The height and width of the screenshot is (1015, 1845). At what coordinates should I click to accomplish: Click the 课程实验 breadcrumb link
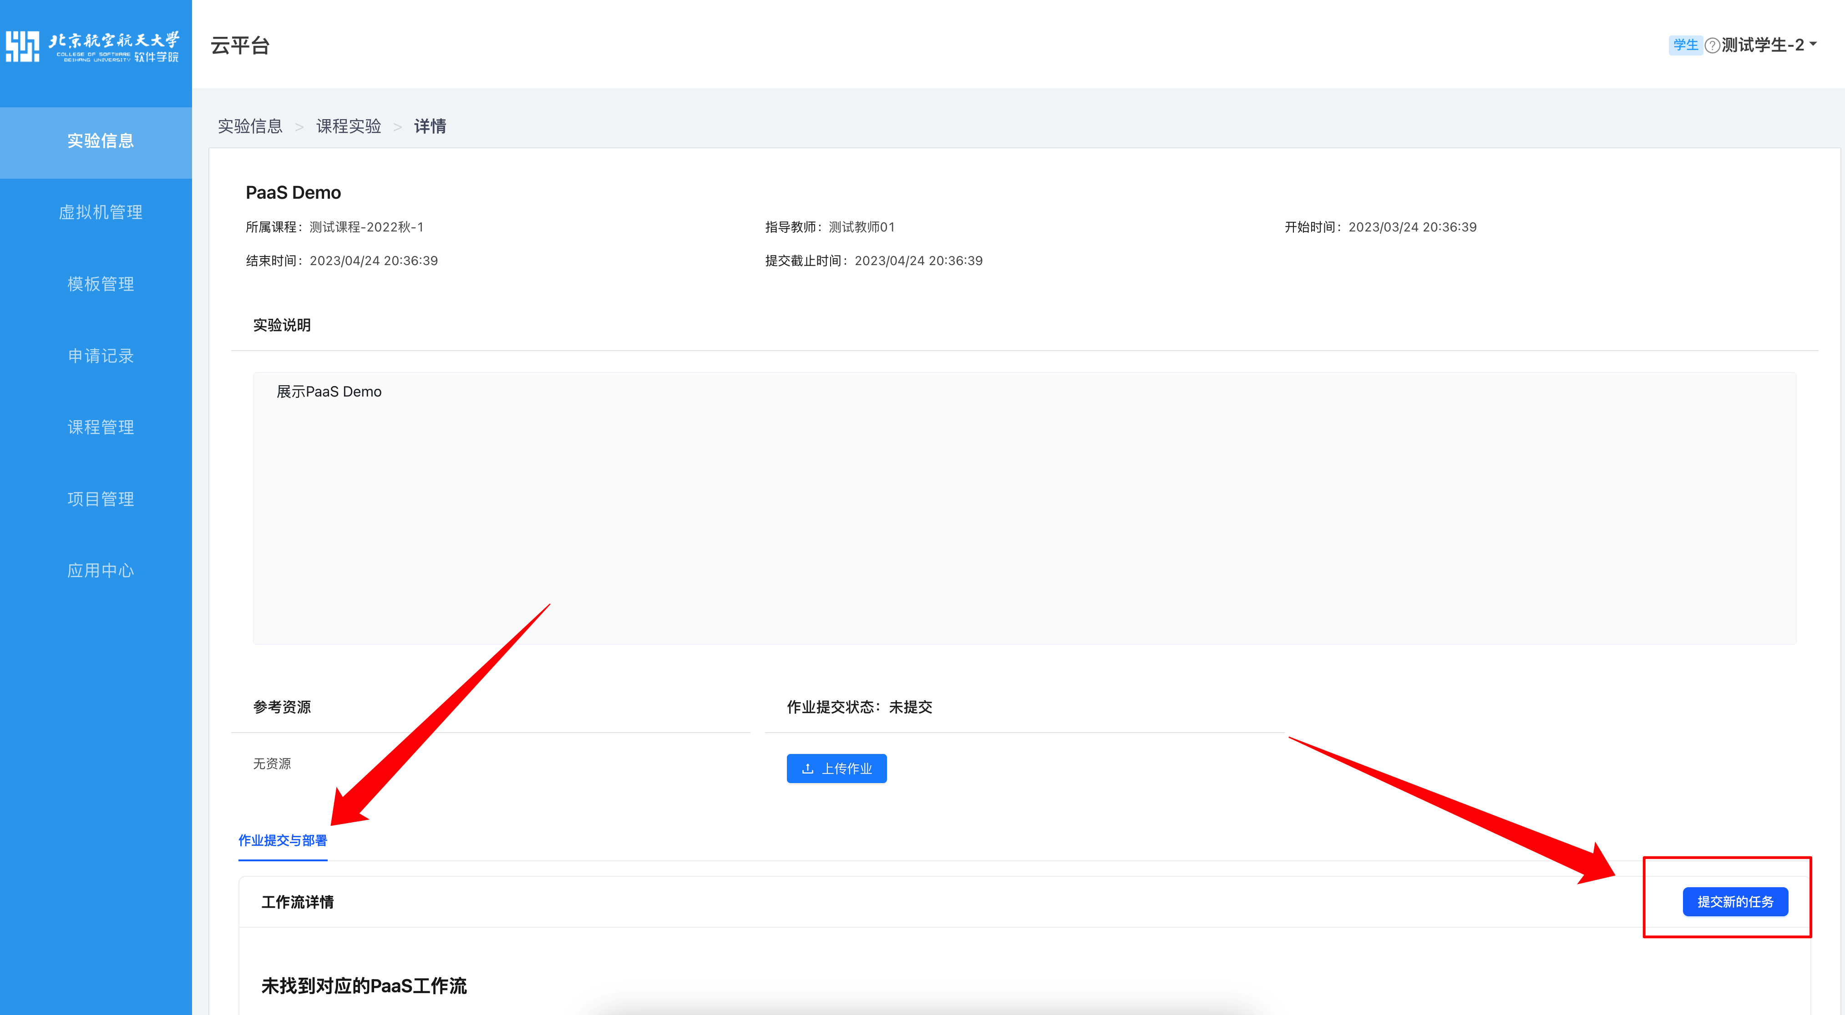(x=348, y=127)
